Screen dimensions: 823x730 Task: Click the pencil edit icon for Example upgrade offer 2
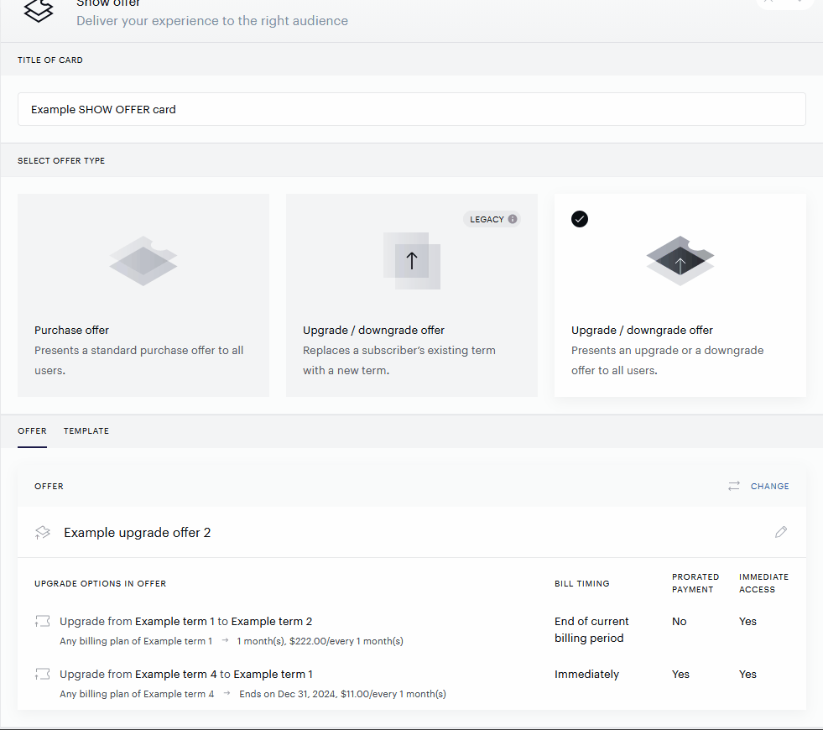click(781, 532)
